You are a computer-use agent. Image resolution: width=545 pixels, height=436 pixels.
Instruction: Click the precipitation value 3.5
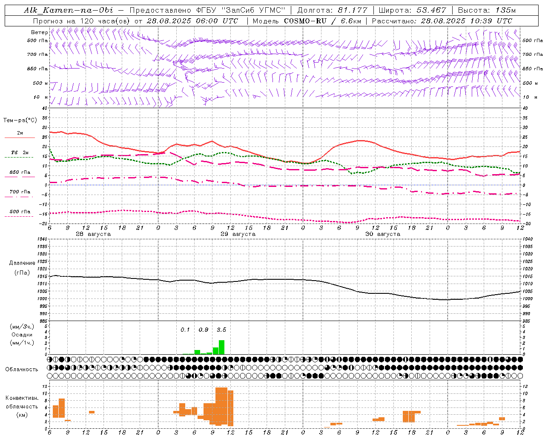(221, 330)
